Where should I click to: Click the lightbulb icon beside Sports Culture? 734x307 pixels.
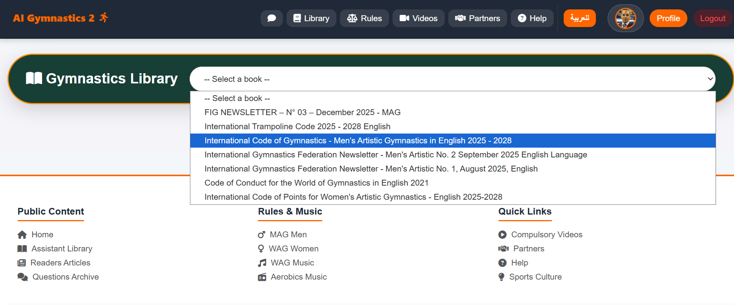[x=501, y=277]
